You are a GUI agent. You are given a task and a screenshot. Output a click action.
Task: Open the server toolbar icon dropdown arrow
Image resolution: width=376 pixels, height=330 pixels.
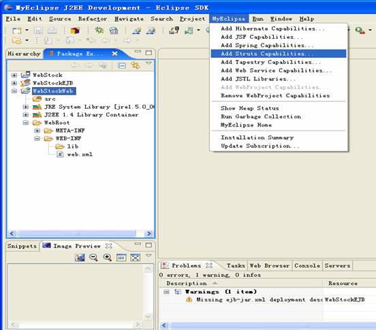click(198, 30)
